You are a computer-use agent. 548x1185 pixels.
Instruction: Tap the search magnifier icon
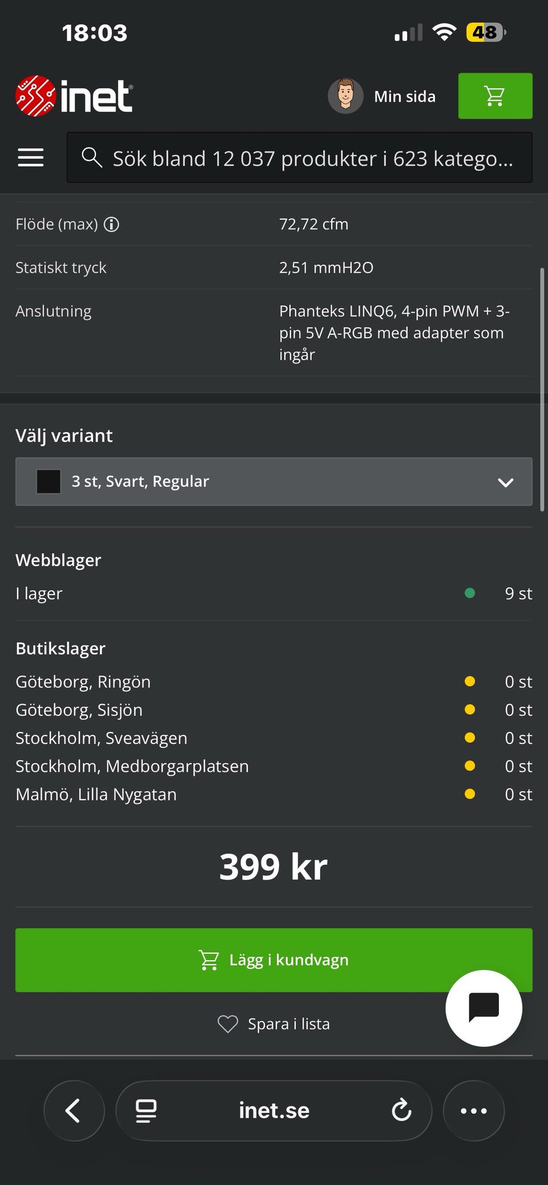(91, 157)
